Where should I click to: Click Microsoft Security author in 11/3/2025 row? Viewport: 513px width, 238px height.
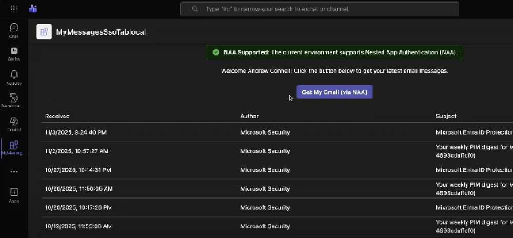265,132
